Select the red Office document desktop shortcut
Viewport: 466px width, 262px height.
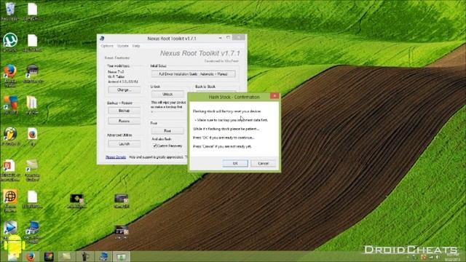coord(10,170)
